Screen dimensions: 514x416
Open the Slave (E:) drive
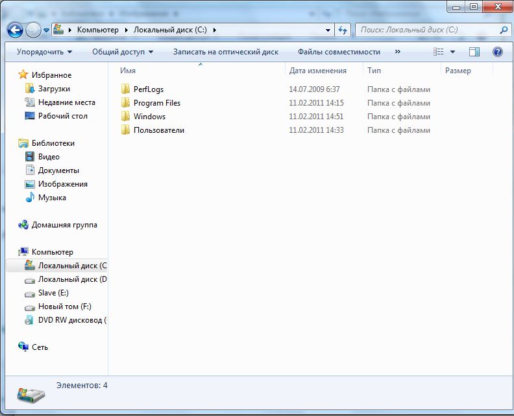pyautogui.click(x=53, y=293)
